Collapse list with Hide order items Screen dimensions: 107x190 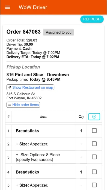pyautogui.click(x=23, y=105)
